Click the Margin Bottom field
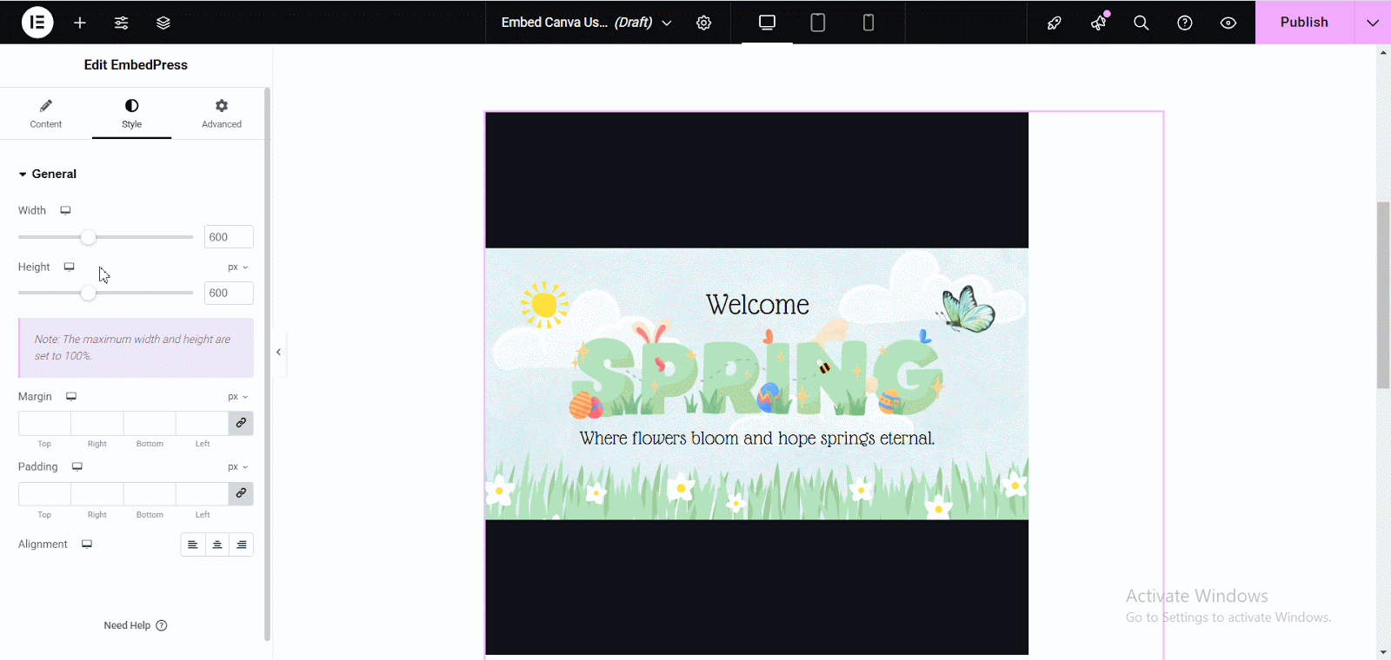This screenshot has height=660, width=1391. pyautogui.click(x=150, y=423)
